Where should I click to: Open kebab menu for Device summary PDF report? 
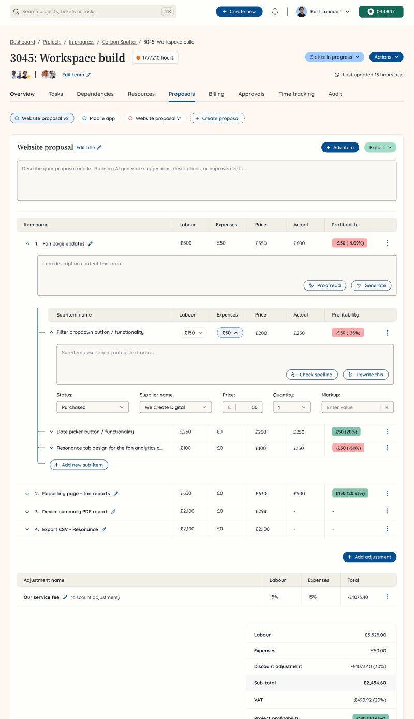pyautogui.click(x=388, y=511)
